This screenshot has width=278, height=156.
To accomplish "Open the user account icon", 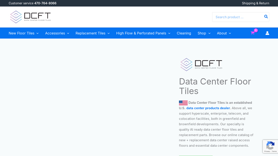I will coord(267,33).
